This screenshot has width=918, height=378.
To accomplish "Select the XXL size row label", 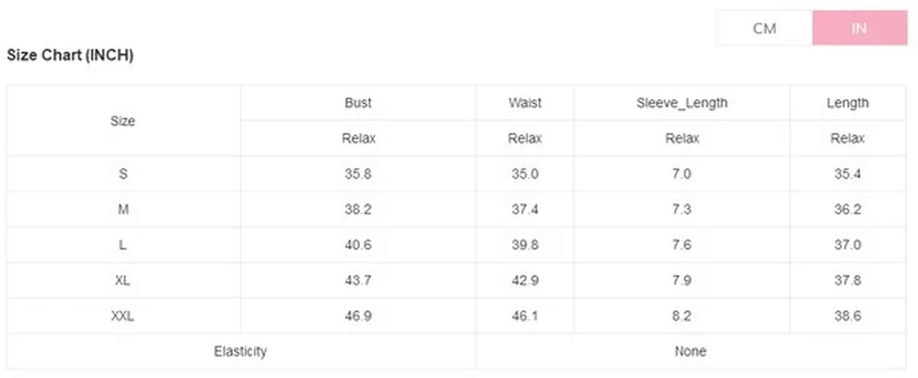I will click(x=122, y=316).
